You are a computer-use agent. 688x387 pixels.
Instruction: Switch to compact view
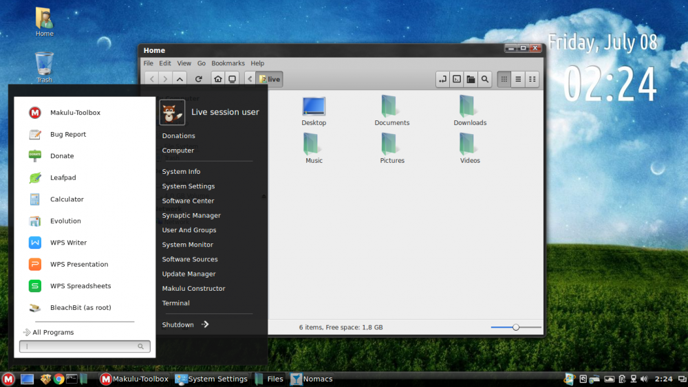(x=533, y=79)
